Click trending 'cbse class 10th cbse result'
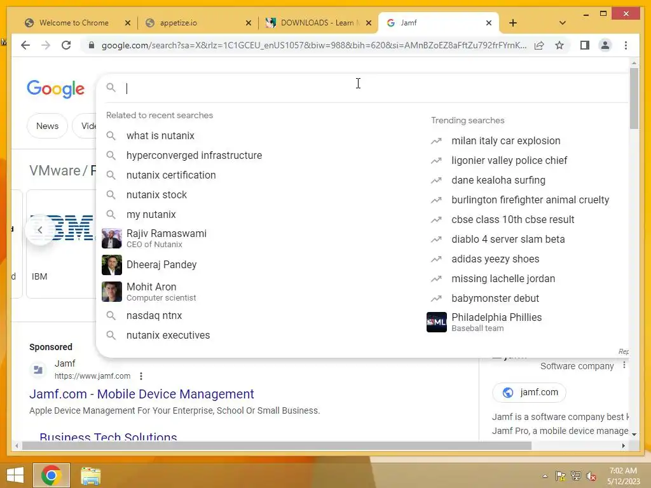The width and height of the screenshot is (651, 488). [513, 219]
